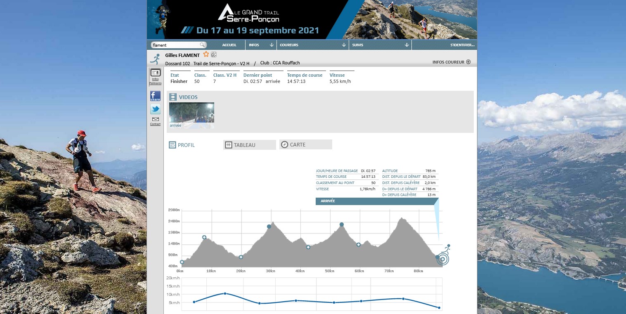Expand the INFOS menu dropdown

(261, 45)
